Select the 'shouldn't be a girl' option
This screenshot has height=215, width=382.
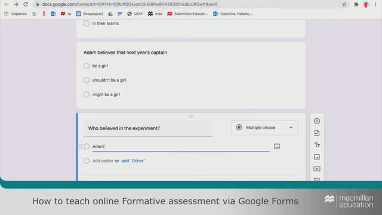coord(87,80)
